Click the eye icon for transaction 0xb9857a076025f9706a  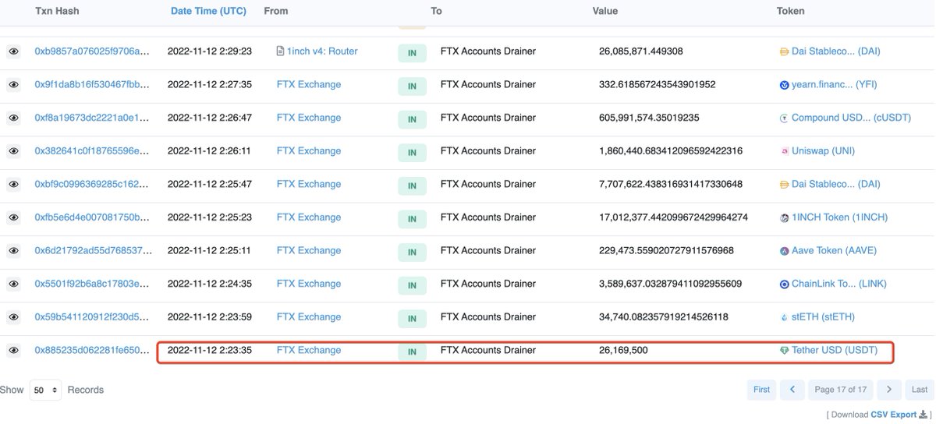coord(13,51)
